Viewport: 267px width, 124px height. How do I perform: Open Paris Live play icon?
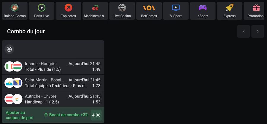(x=41, y=8)
